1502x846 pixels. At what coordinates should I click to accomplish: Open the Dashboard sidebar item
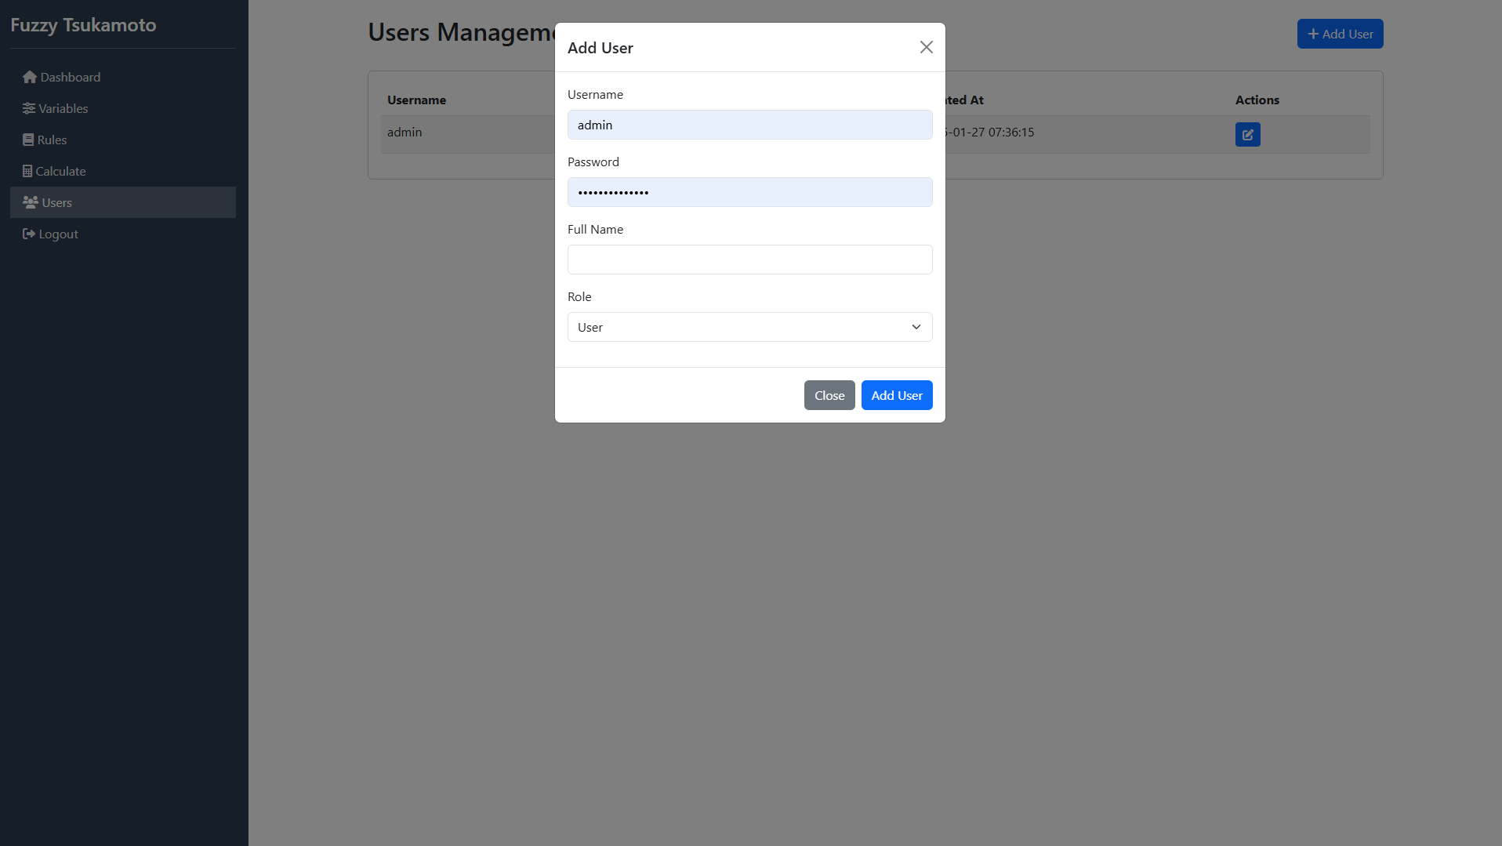(x=123, y=77)
